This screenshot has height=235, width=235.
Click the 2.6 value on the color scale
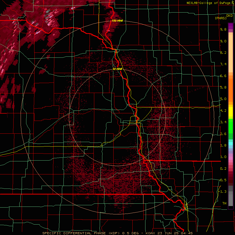[223, 134]
